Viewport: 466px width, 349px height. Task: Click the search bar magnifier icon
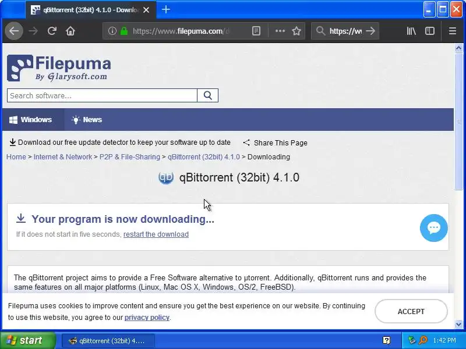tap(320, 31)
